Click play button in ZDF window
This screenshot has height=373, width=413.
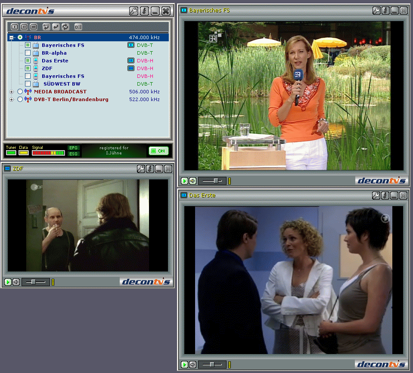click(x=8, y=282)
